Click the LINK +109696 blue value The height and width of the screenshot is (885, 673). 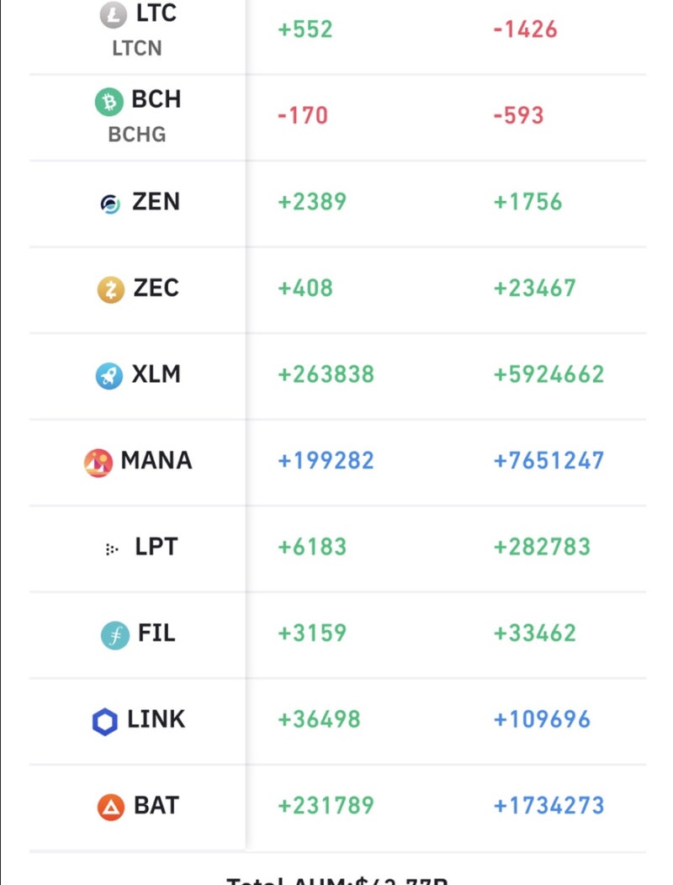(x=542, y=720)
